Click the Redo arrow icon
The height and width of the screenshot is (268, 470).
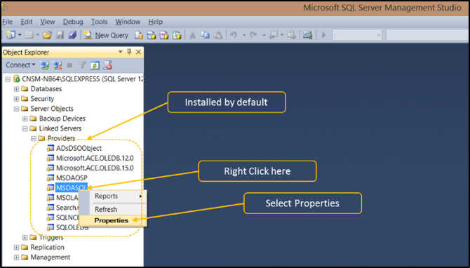click(253, 35)
